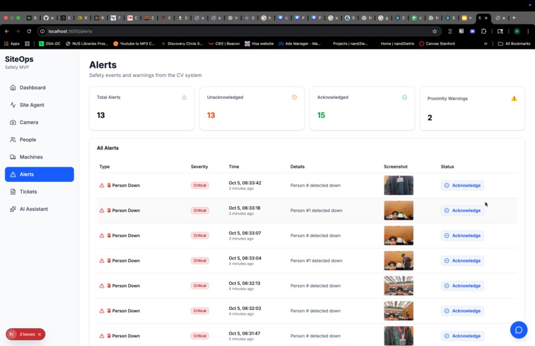Screen dimensions: 535x346
Task: Click the AI Assistant sparkle icon
Action: coord(13,209)
